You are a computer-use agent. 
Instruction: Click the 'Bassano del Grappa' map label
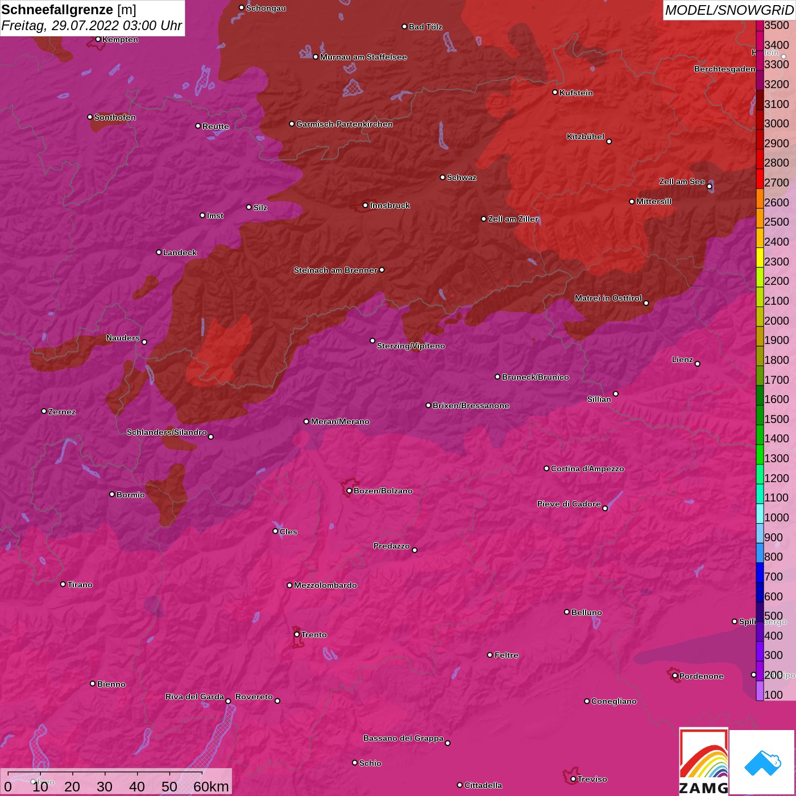click(x=403, y=738)
